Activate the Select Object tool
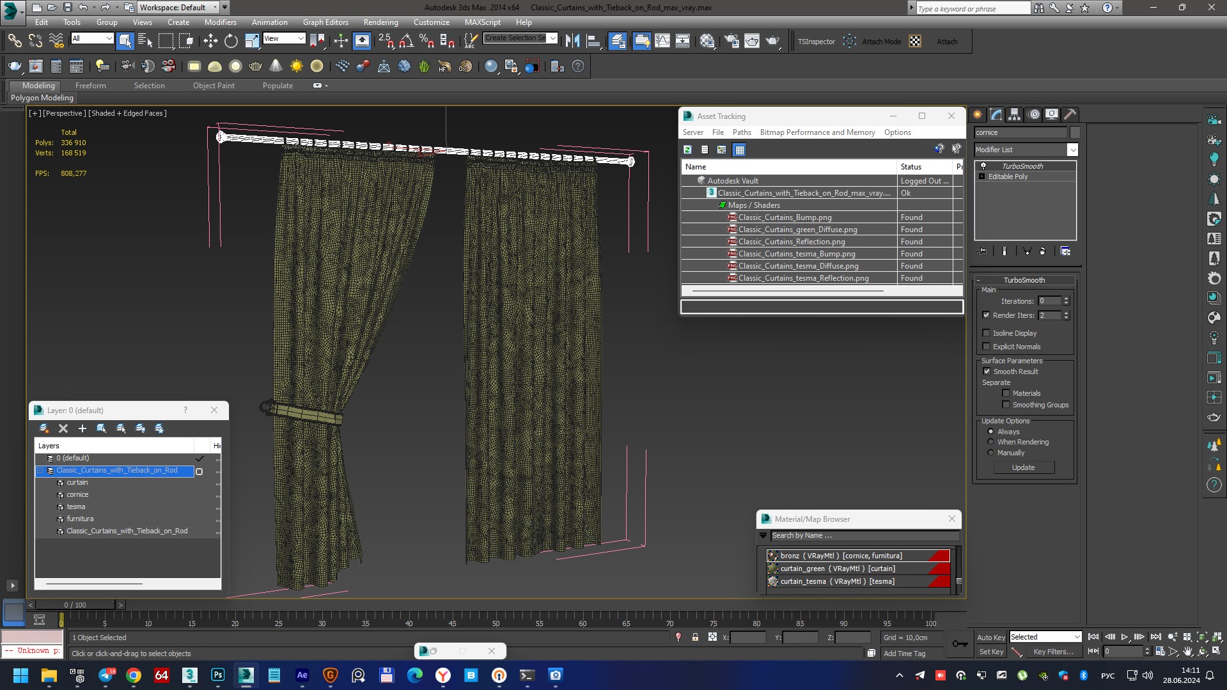The image size is (1227, 690). point(125,41)
